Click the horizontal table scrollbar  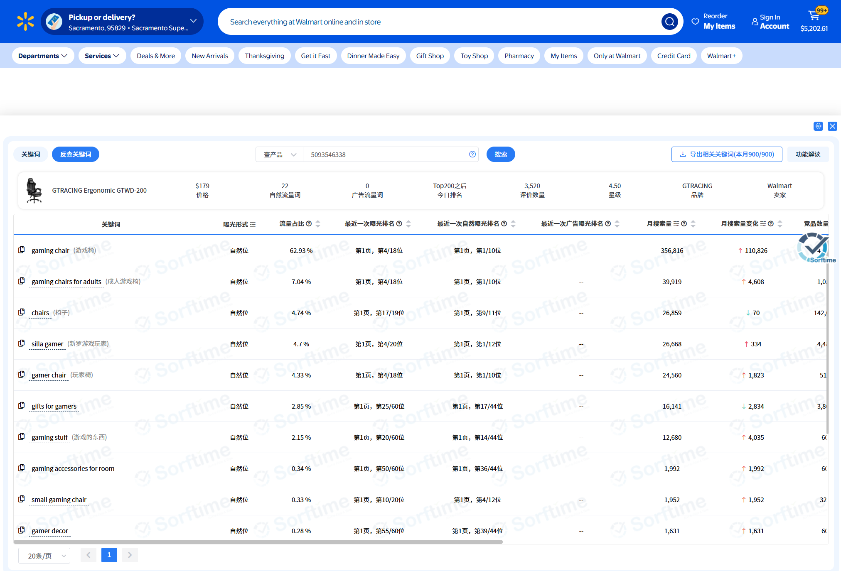(x=258, y=542)
